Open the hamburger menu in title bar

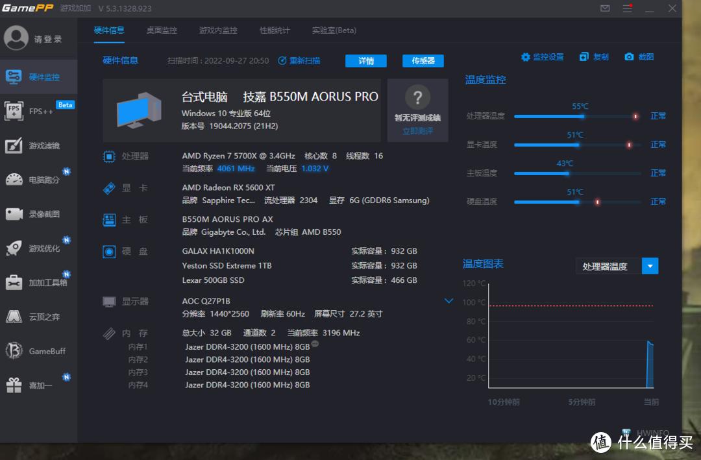pyautogui.click(x=628, y=8)
